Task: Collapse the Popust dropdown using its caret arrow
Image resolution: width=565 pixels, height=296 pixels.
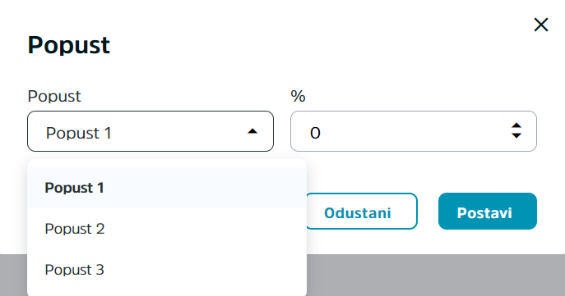Action: 252,131
